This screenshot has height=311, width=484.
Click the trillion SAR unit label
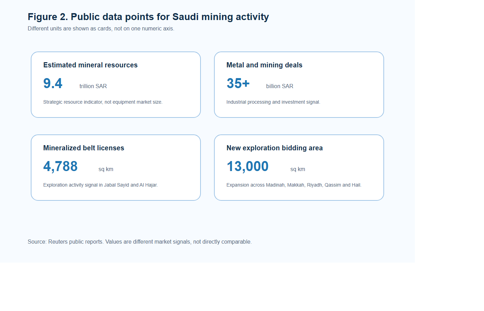coord(93,86)
